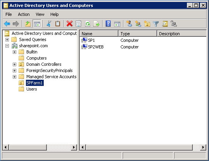
Task: Select the SP2WEB computer entry
Action: (x=96, y=47)
